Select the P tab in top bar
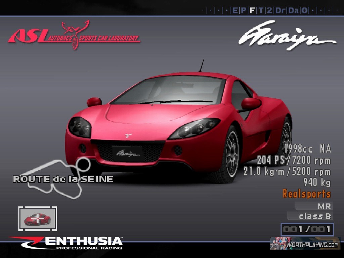This screenshot has height=258, width=344. pyautogui.click(x=244, y=10)
